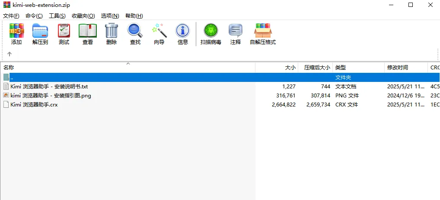The height and width of the screenshot is (200, 440).
Task: Click packed size value 2,659,734
Action: 319,105
